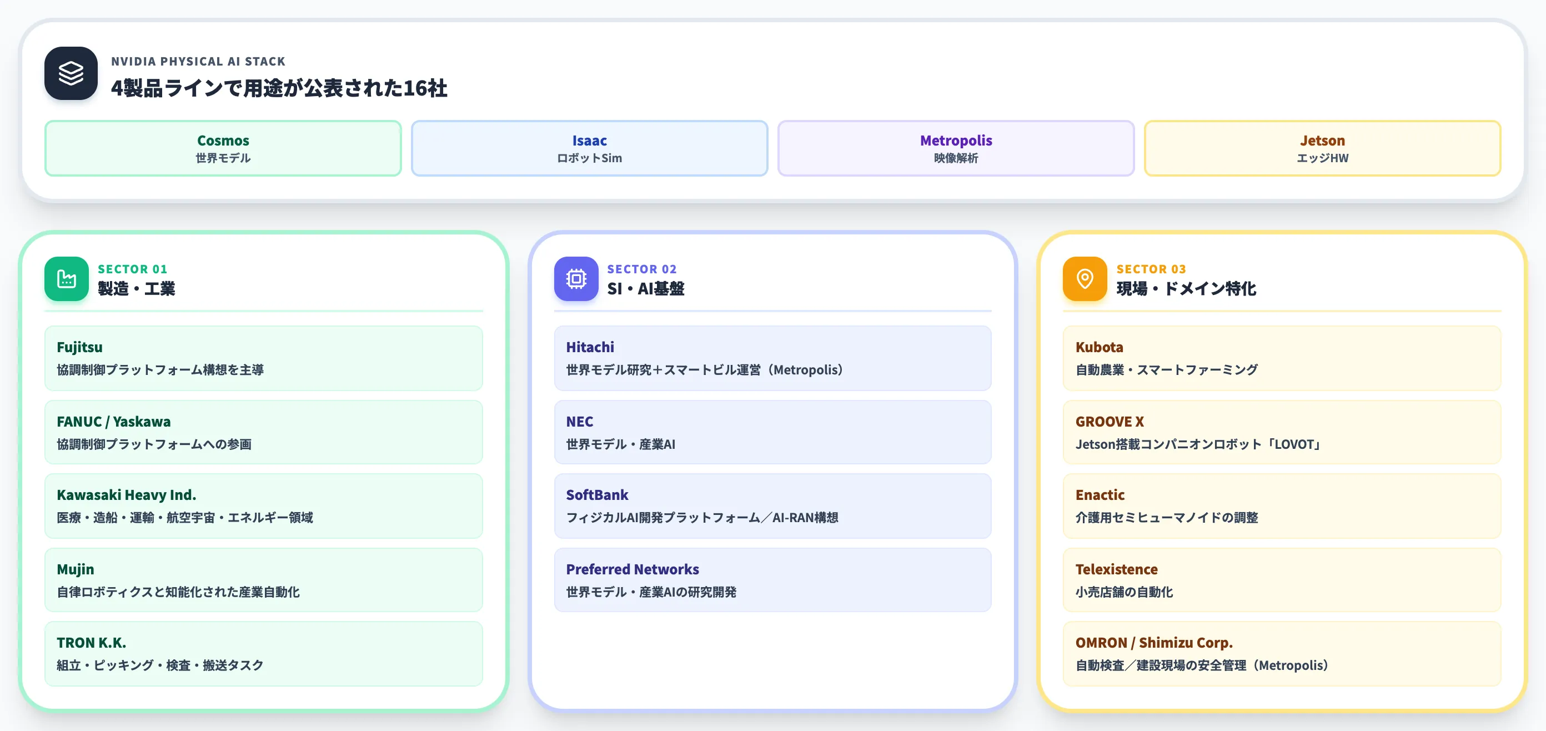Select the Kawasaki Heavy Ind. card
Image resolution: width=1546 pixels, height=731 pixels.
coord(263,506)
